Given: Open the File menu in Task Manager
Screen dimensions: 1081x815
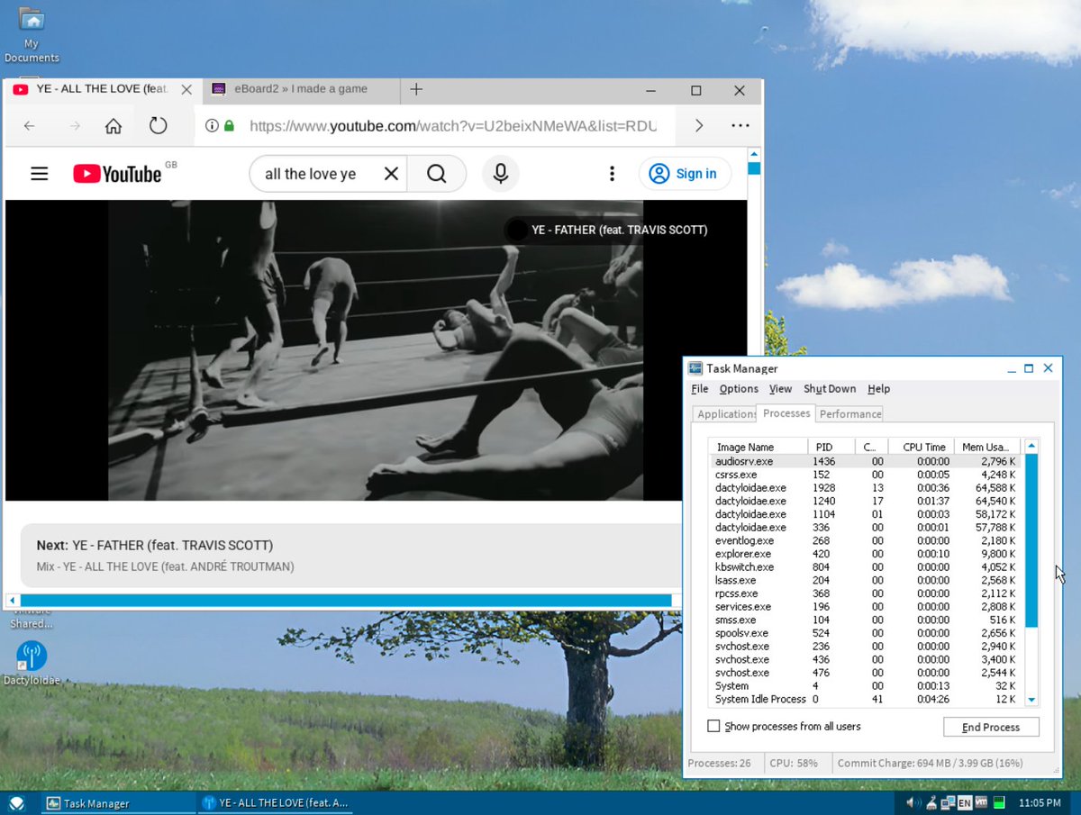Looking at the screenshot, I should [700, 389].
